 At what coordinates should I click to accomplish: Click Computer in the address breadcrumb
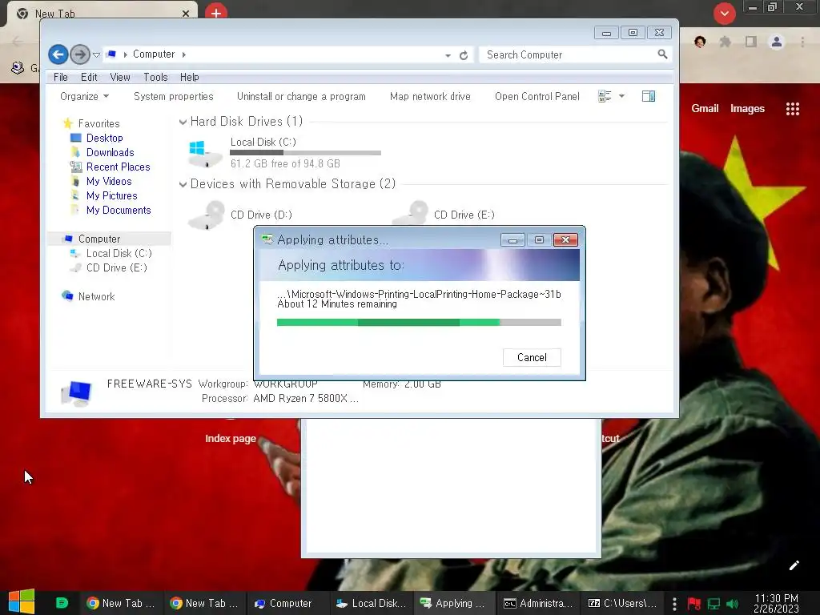pos(154,54)
